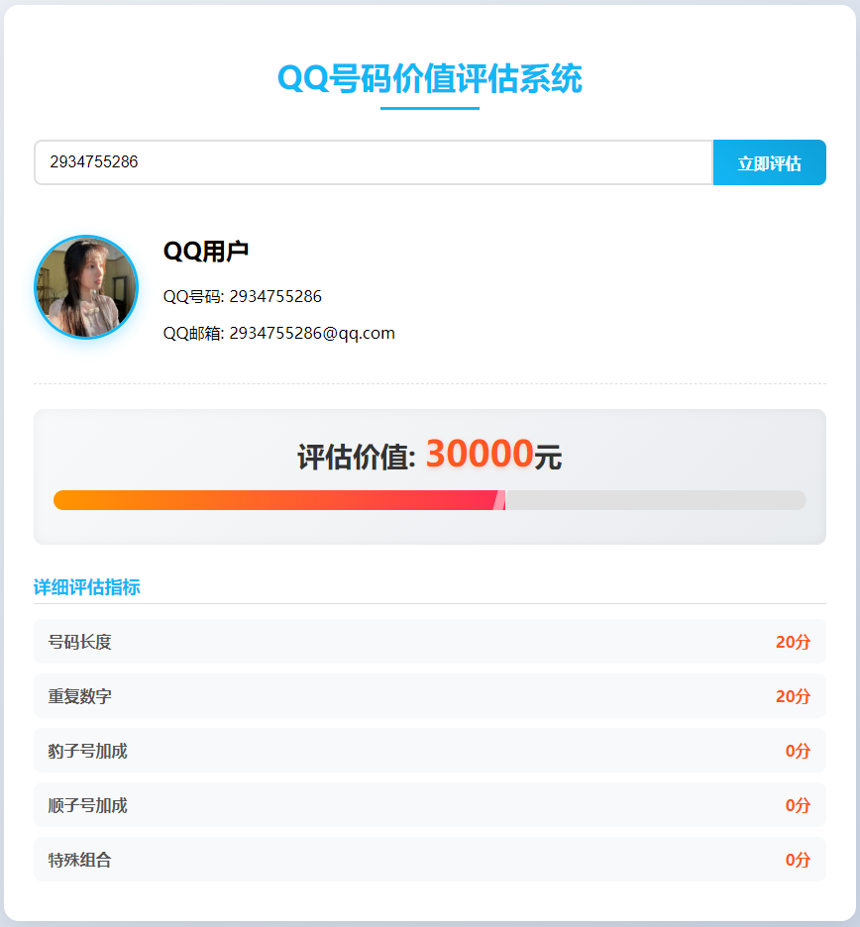Click the 0分 score of 特殊组合

[x=798, y=860]
